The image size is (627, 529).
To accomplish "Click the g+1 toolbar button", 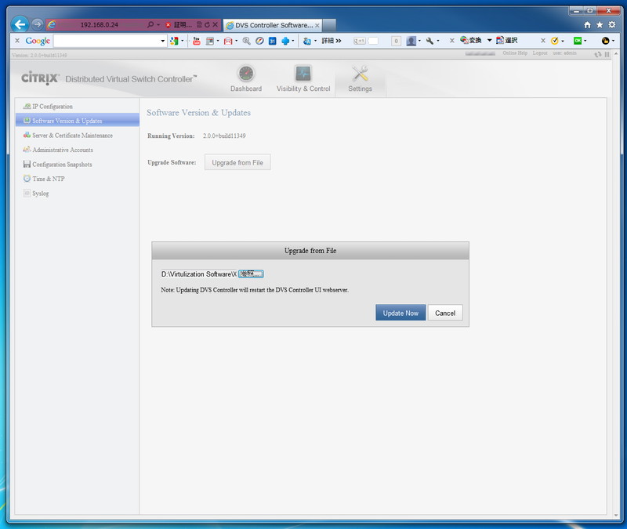I will click(360, 41).
